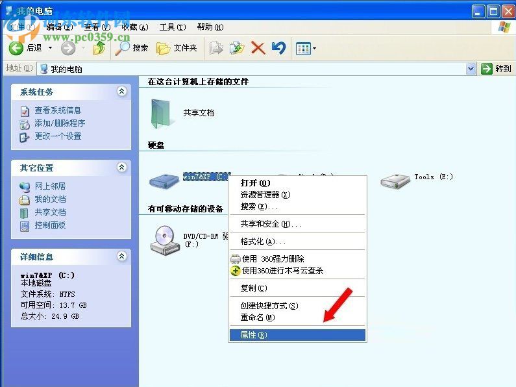The height and width of the screenshot is (387, 516).
Task: Collapse the 其它位置 panel chevron
Action: tap(122, 167)
